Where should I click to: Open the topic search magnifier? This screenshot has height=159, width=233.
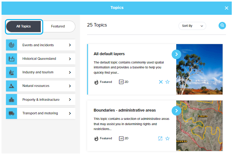click(222, 25)
